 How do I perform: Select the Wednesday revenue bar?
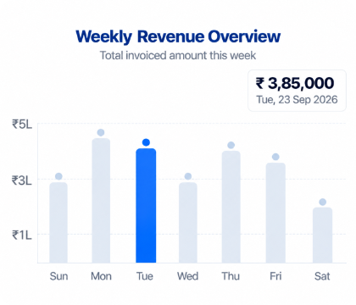tap(188, 223)
